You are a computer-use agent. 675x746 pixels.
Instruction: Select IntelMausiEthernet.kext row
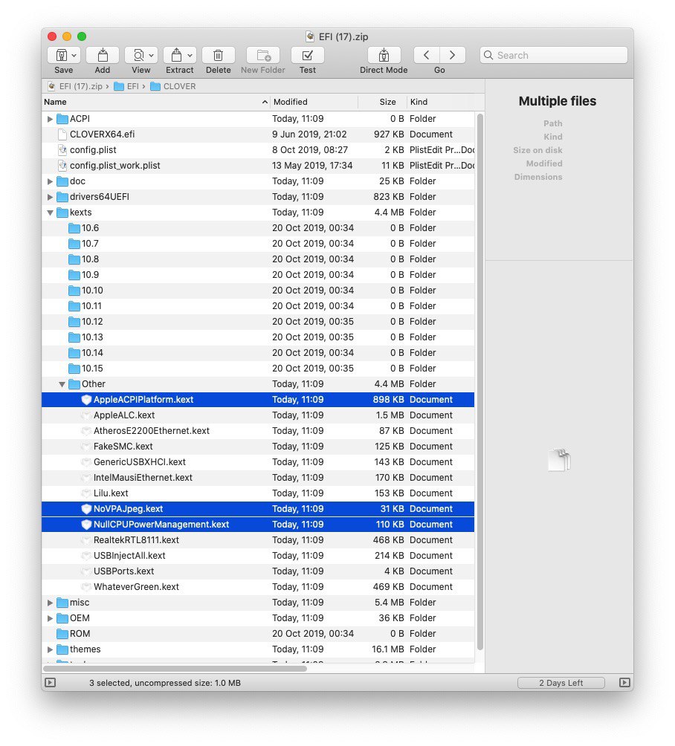[x=258, y=478]
